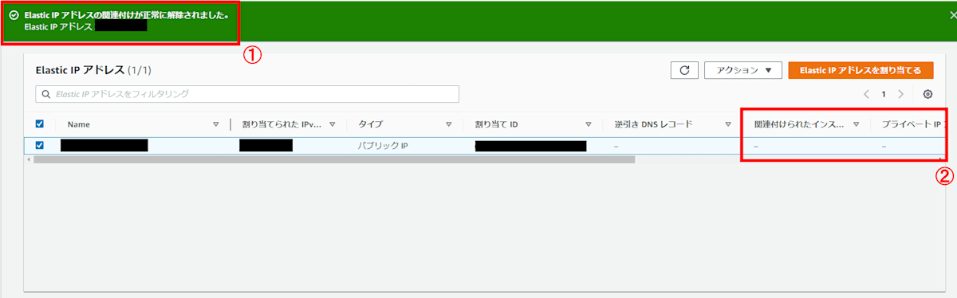Click the プライベート IP column header
This screenshot has height=298, width=957.
[x=914, y=124]
